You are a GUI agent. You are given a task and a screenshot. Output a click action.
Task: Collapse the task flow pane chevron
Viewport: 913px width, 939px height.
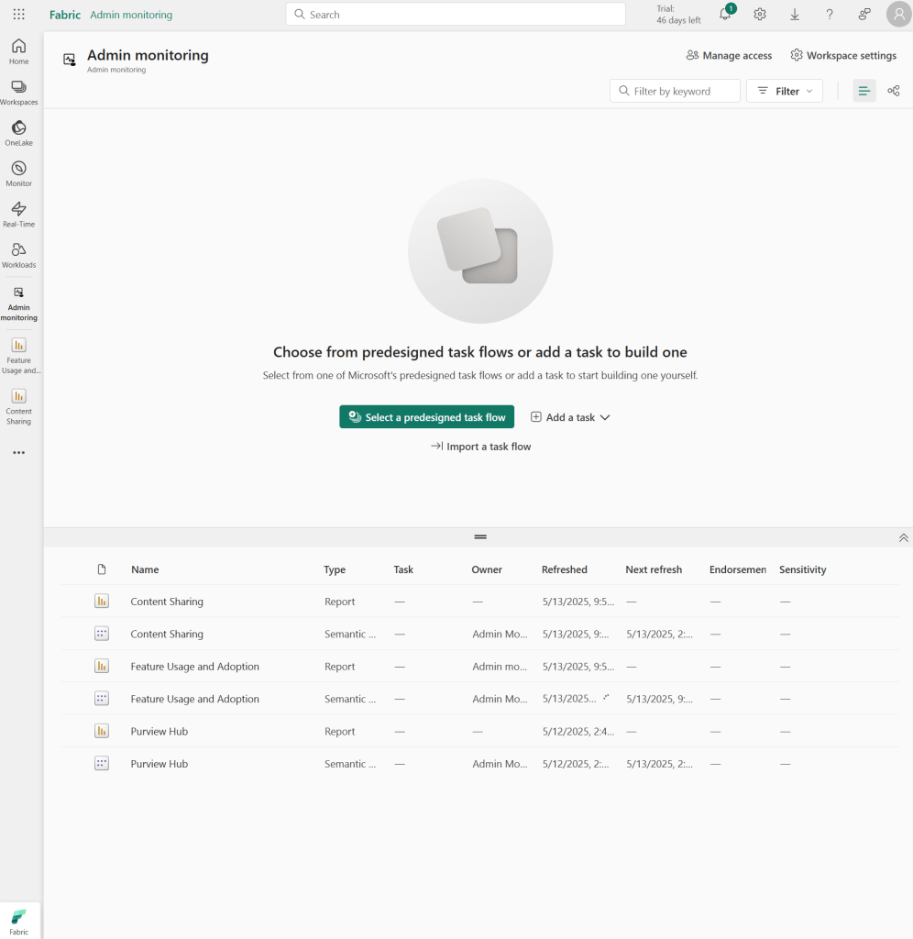point(903,537)
